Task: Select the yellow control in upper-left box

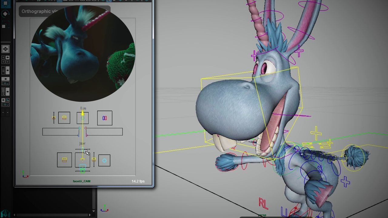Action: [64, 118]
